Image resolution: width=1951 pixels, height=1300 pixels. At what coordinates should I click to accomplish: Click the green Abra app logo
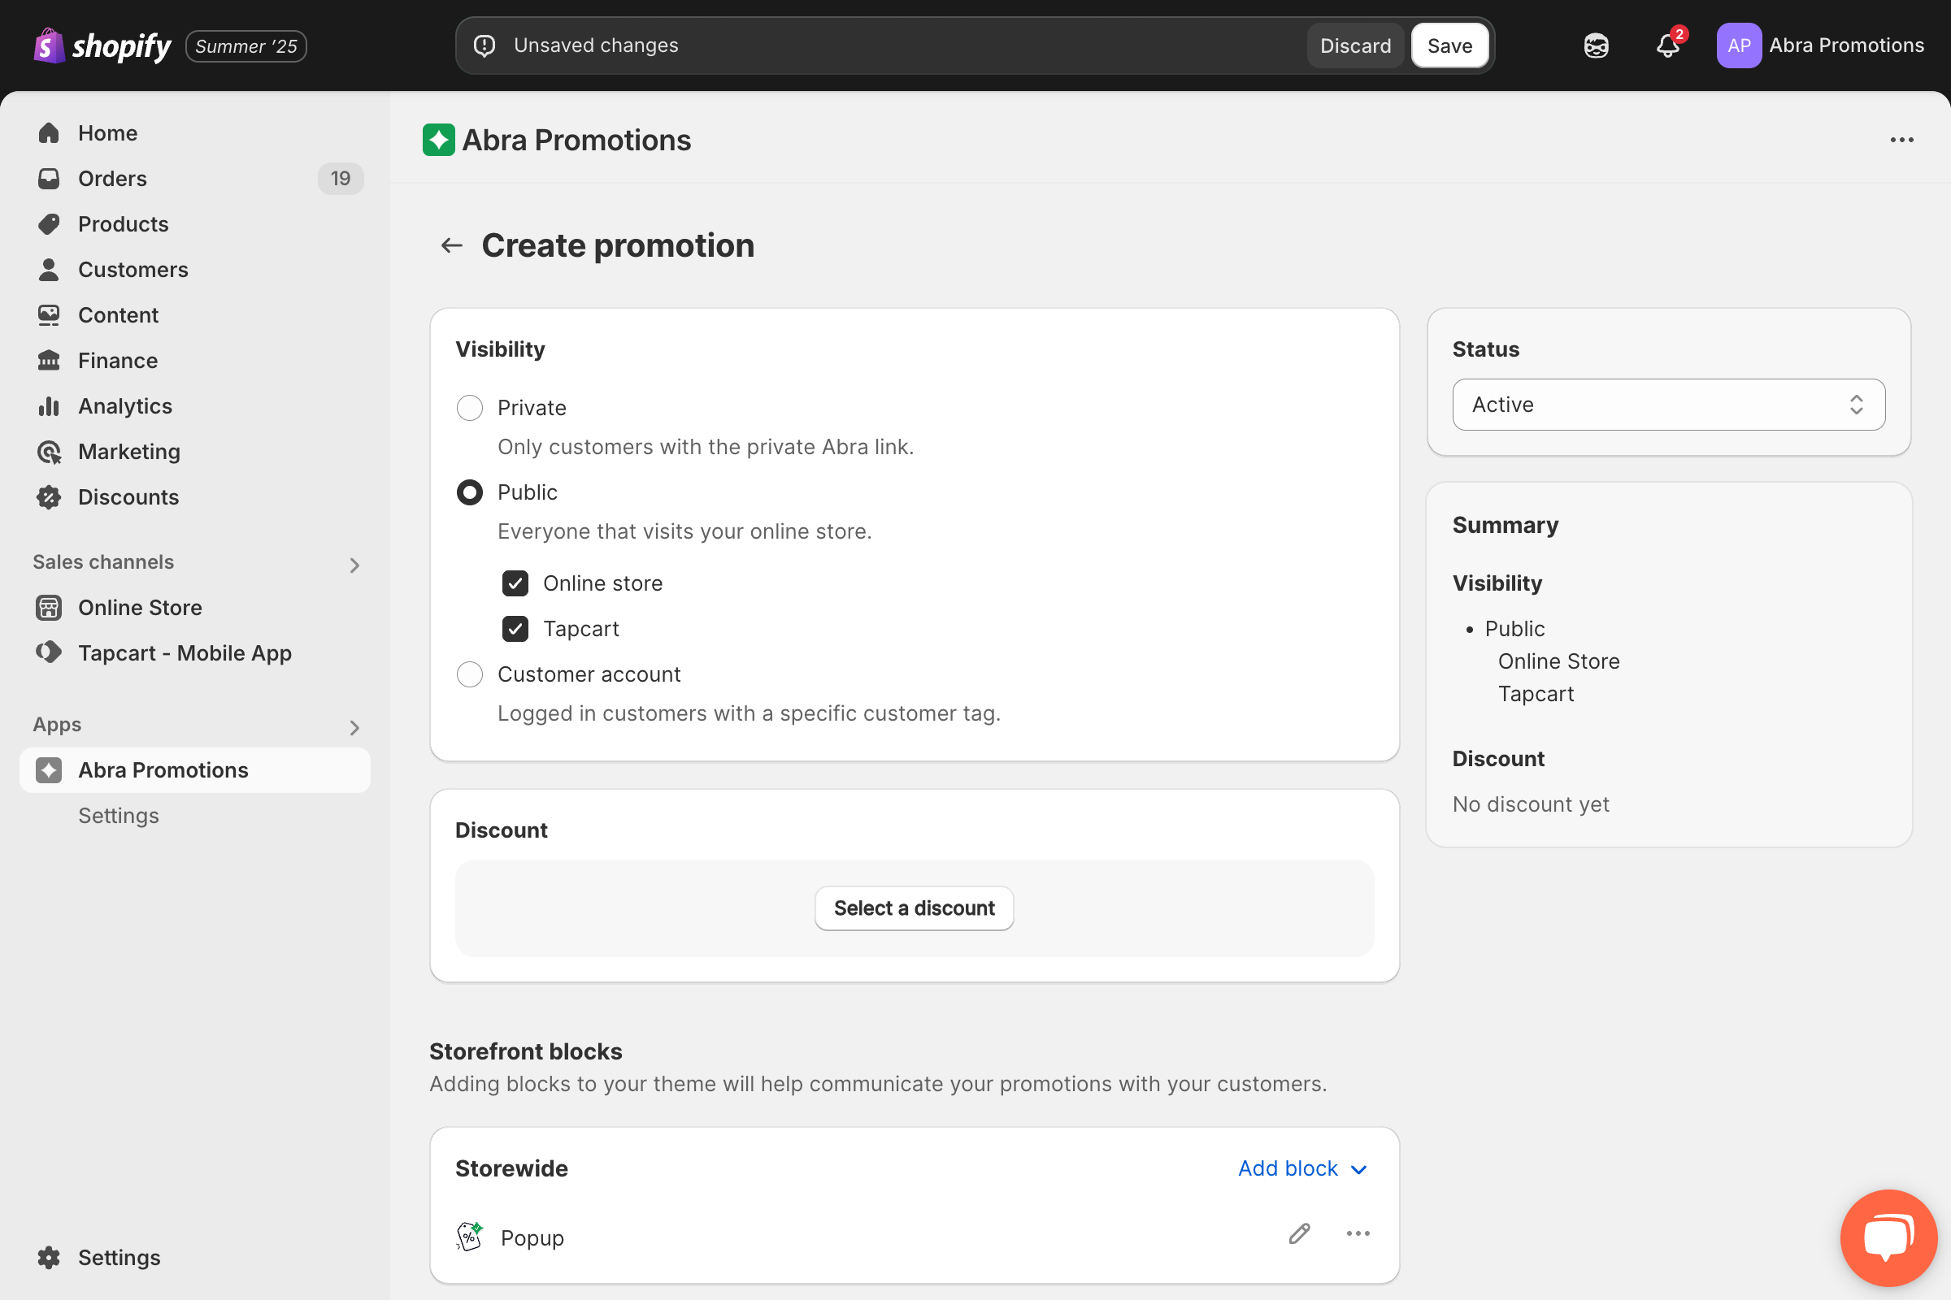coord(439,140)
